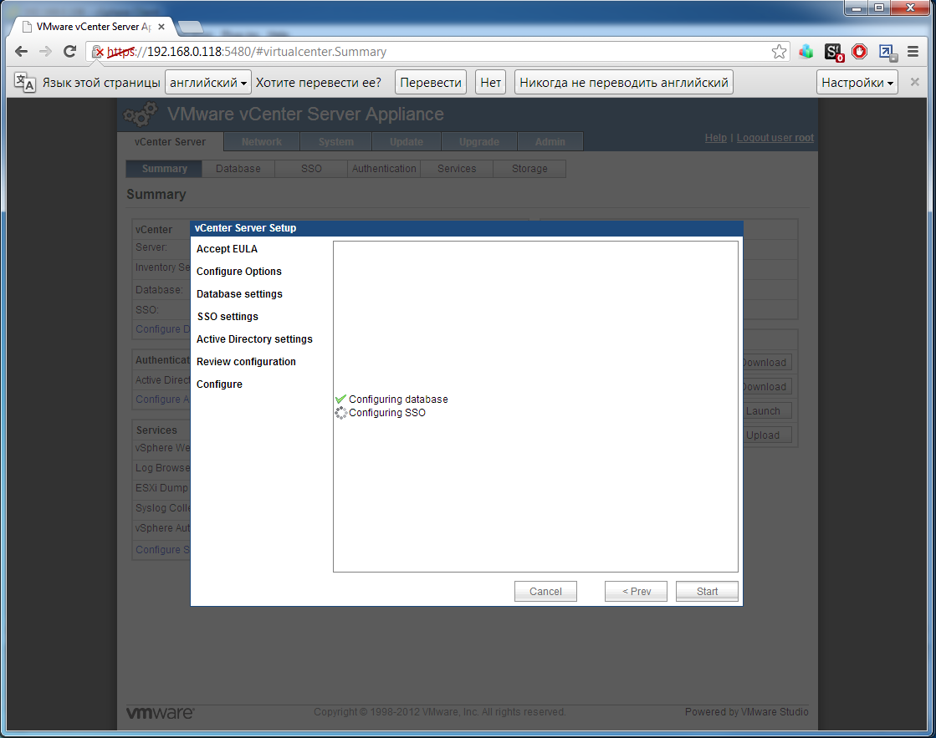936x738 pixels.
Task: Open the Upgrade main tab
Action: pyautogui.click(x=479, y=141)
